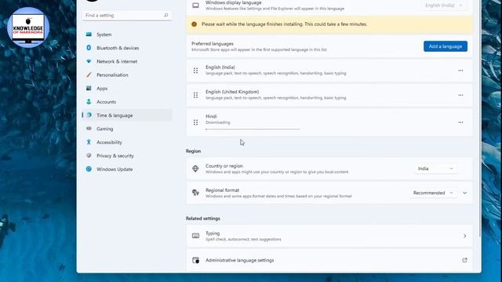Viewport: 502px width, 282px height.
Task: Select the English (India) language row
Action: pos(329,70)
